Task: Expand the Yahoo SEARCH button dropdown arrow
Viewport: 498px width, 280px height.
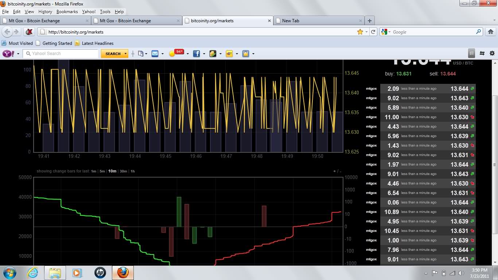Action: (x=125, y=54)
